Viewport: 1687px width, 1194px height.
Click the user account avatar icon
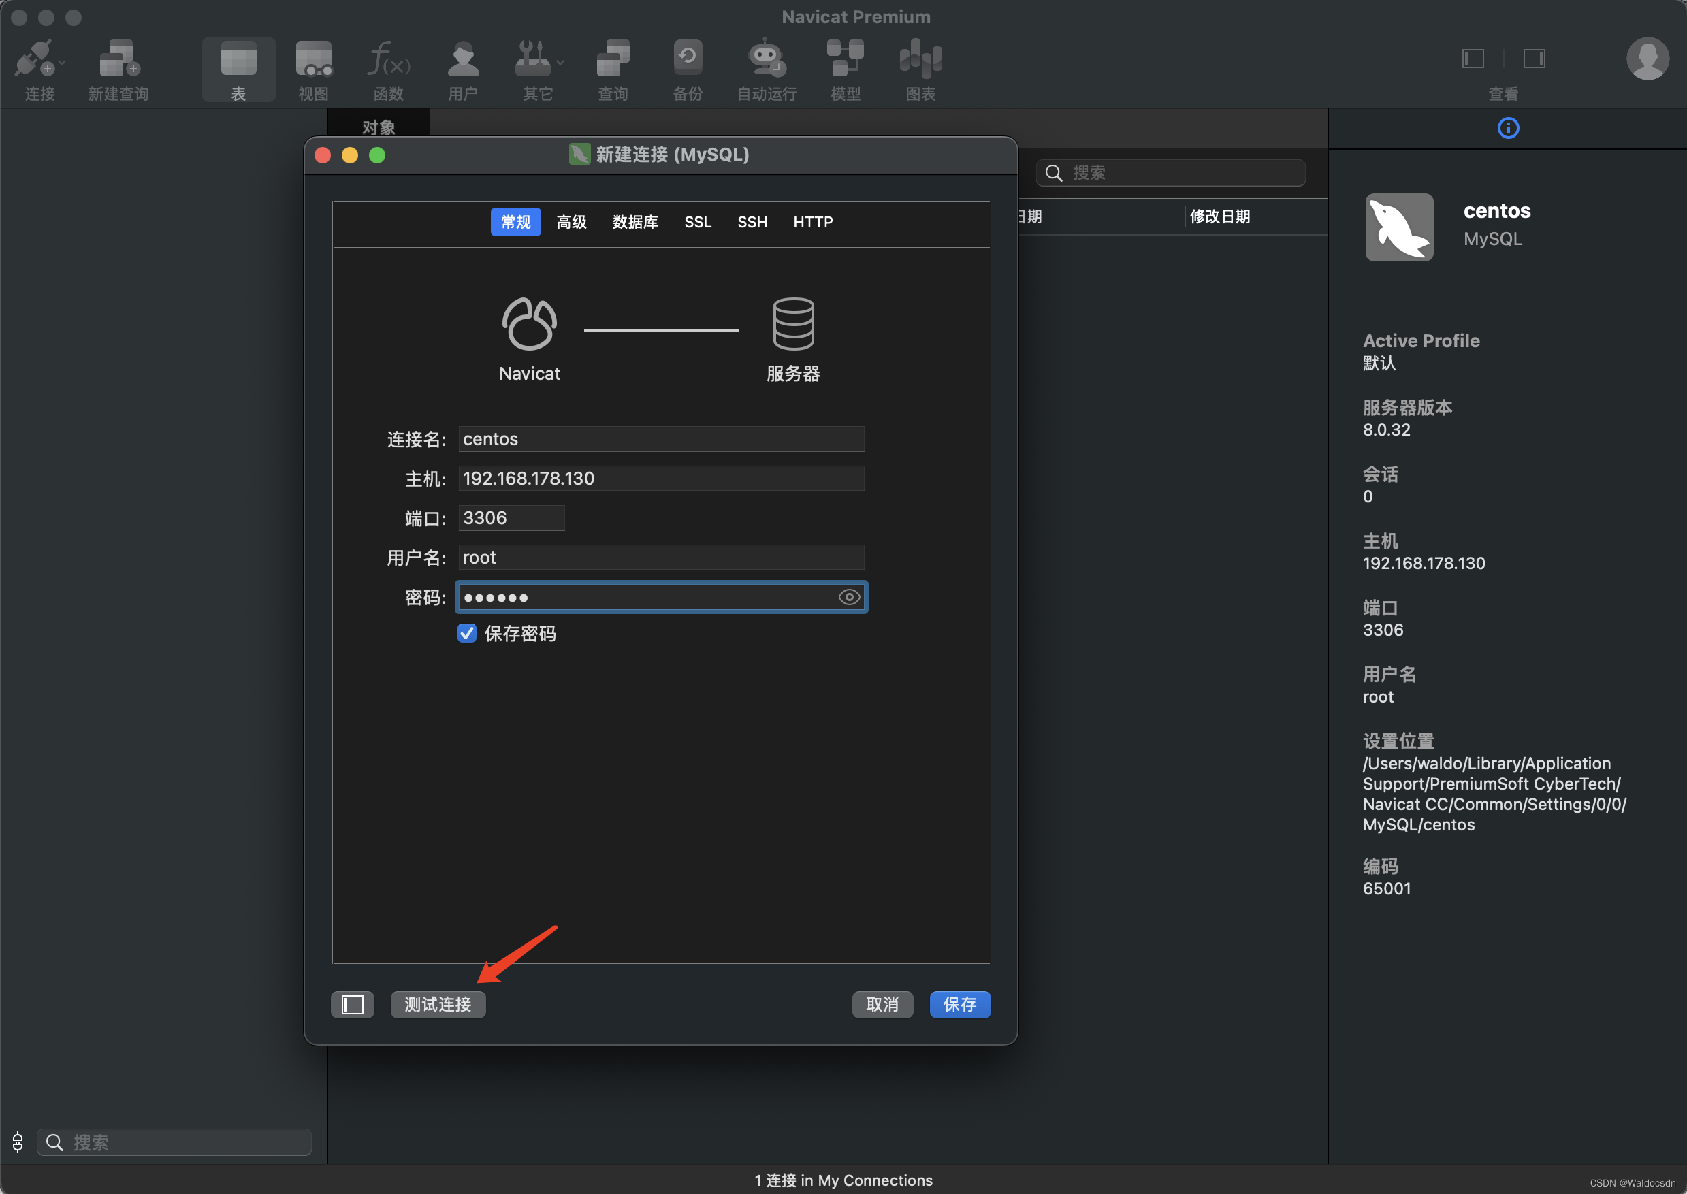pos(1648,58)
